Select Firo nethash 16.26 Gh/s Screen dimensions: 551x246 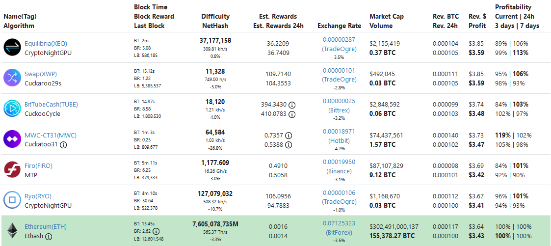215,171
